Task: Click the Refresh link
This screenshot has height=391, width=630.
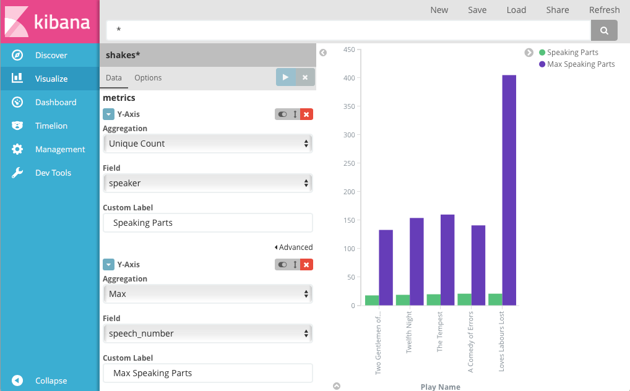Action: tap(603, 10)
